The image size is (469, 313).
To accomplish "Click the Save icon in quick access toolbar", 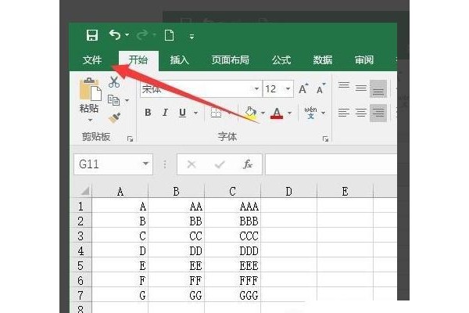I will coord(91,35).
